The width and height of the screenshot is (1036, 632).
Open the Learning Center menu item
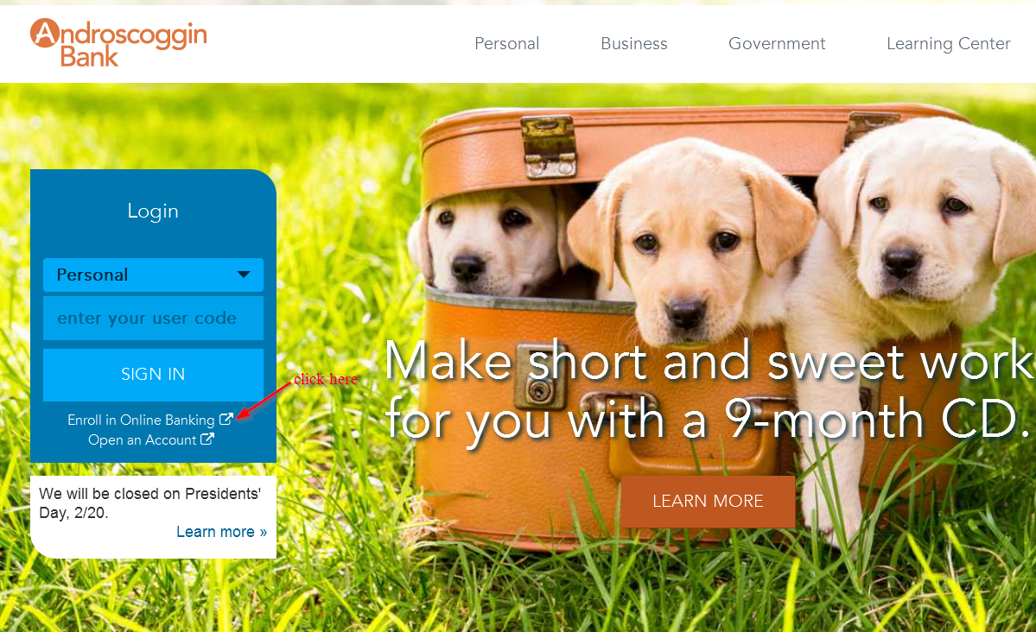click(x=948, y=43)
